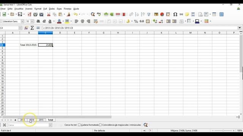Click the Cerca search input field
The width and height of the screenshot is (243, 136).
(28, 125)
